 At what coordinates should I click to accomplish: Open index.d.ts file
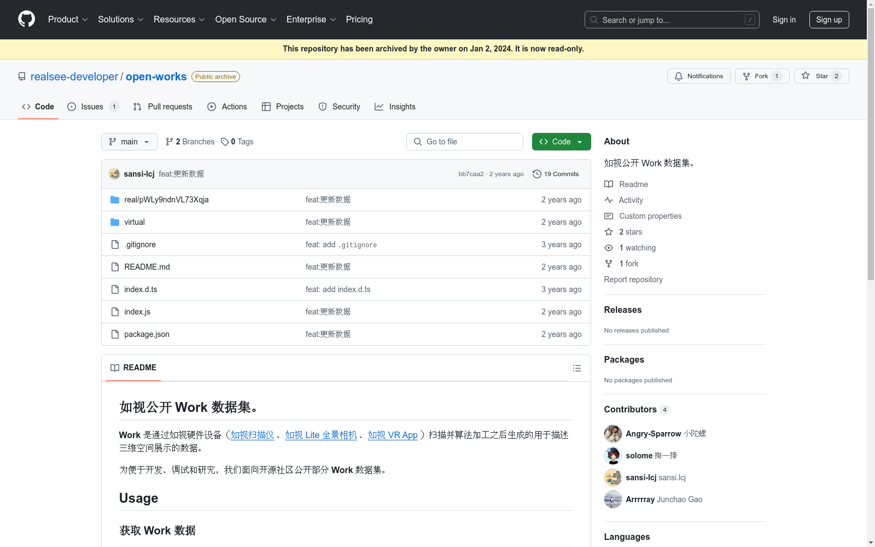[x=141, y=289]
